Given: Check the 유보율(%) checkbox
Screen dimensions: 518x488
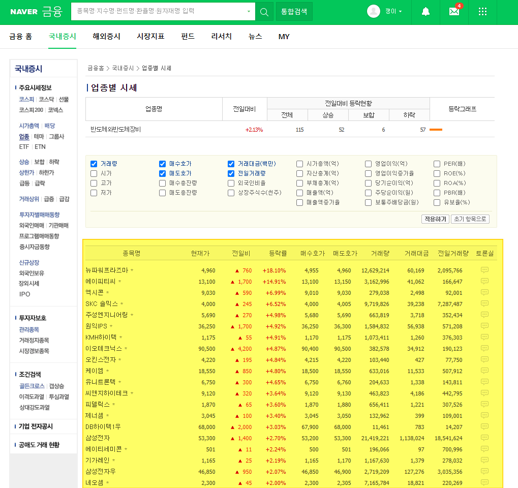Looking at the screenshot, I should (437, 202).
